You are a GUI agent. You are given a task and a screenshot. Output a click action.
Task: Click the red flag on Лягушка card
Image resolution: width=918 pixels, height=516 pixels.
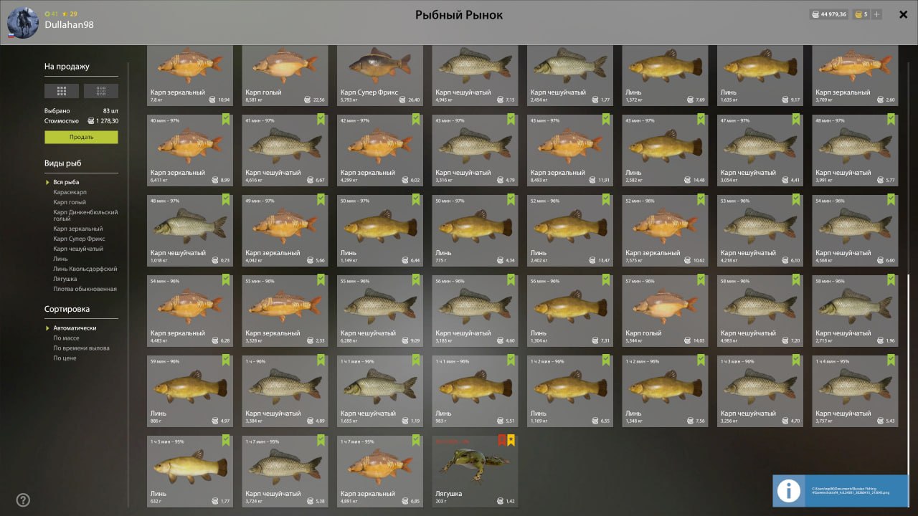click(x=502, y=441)
